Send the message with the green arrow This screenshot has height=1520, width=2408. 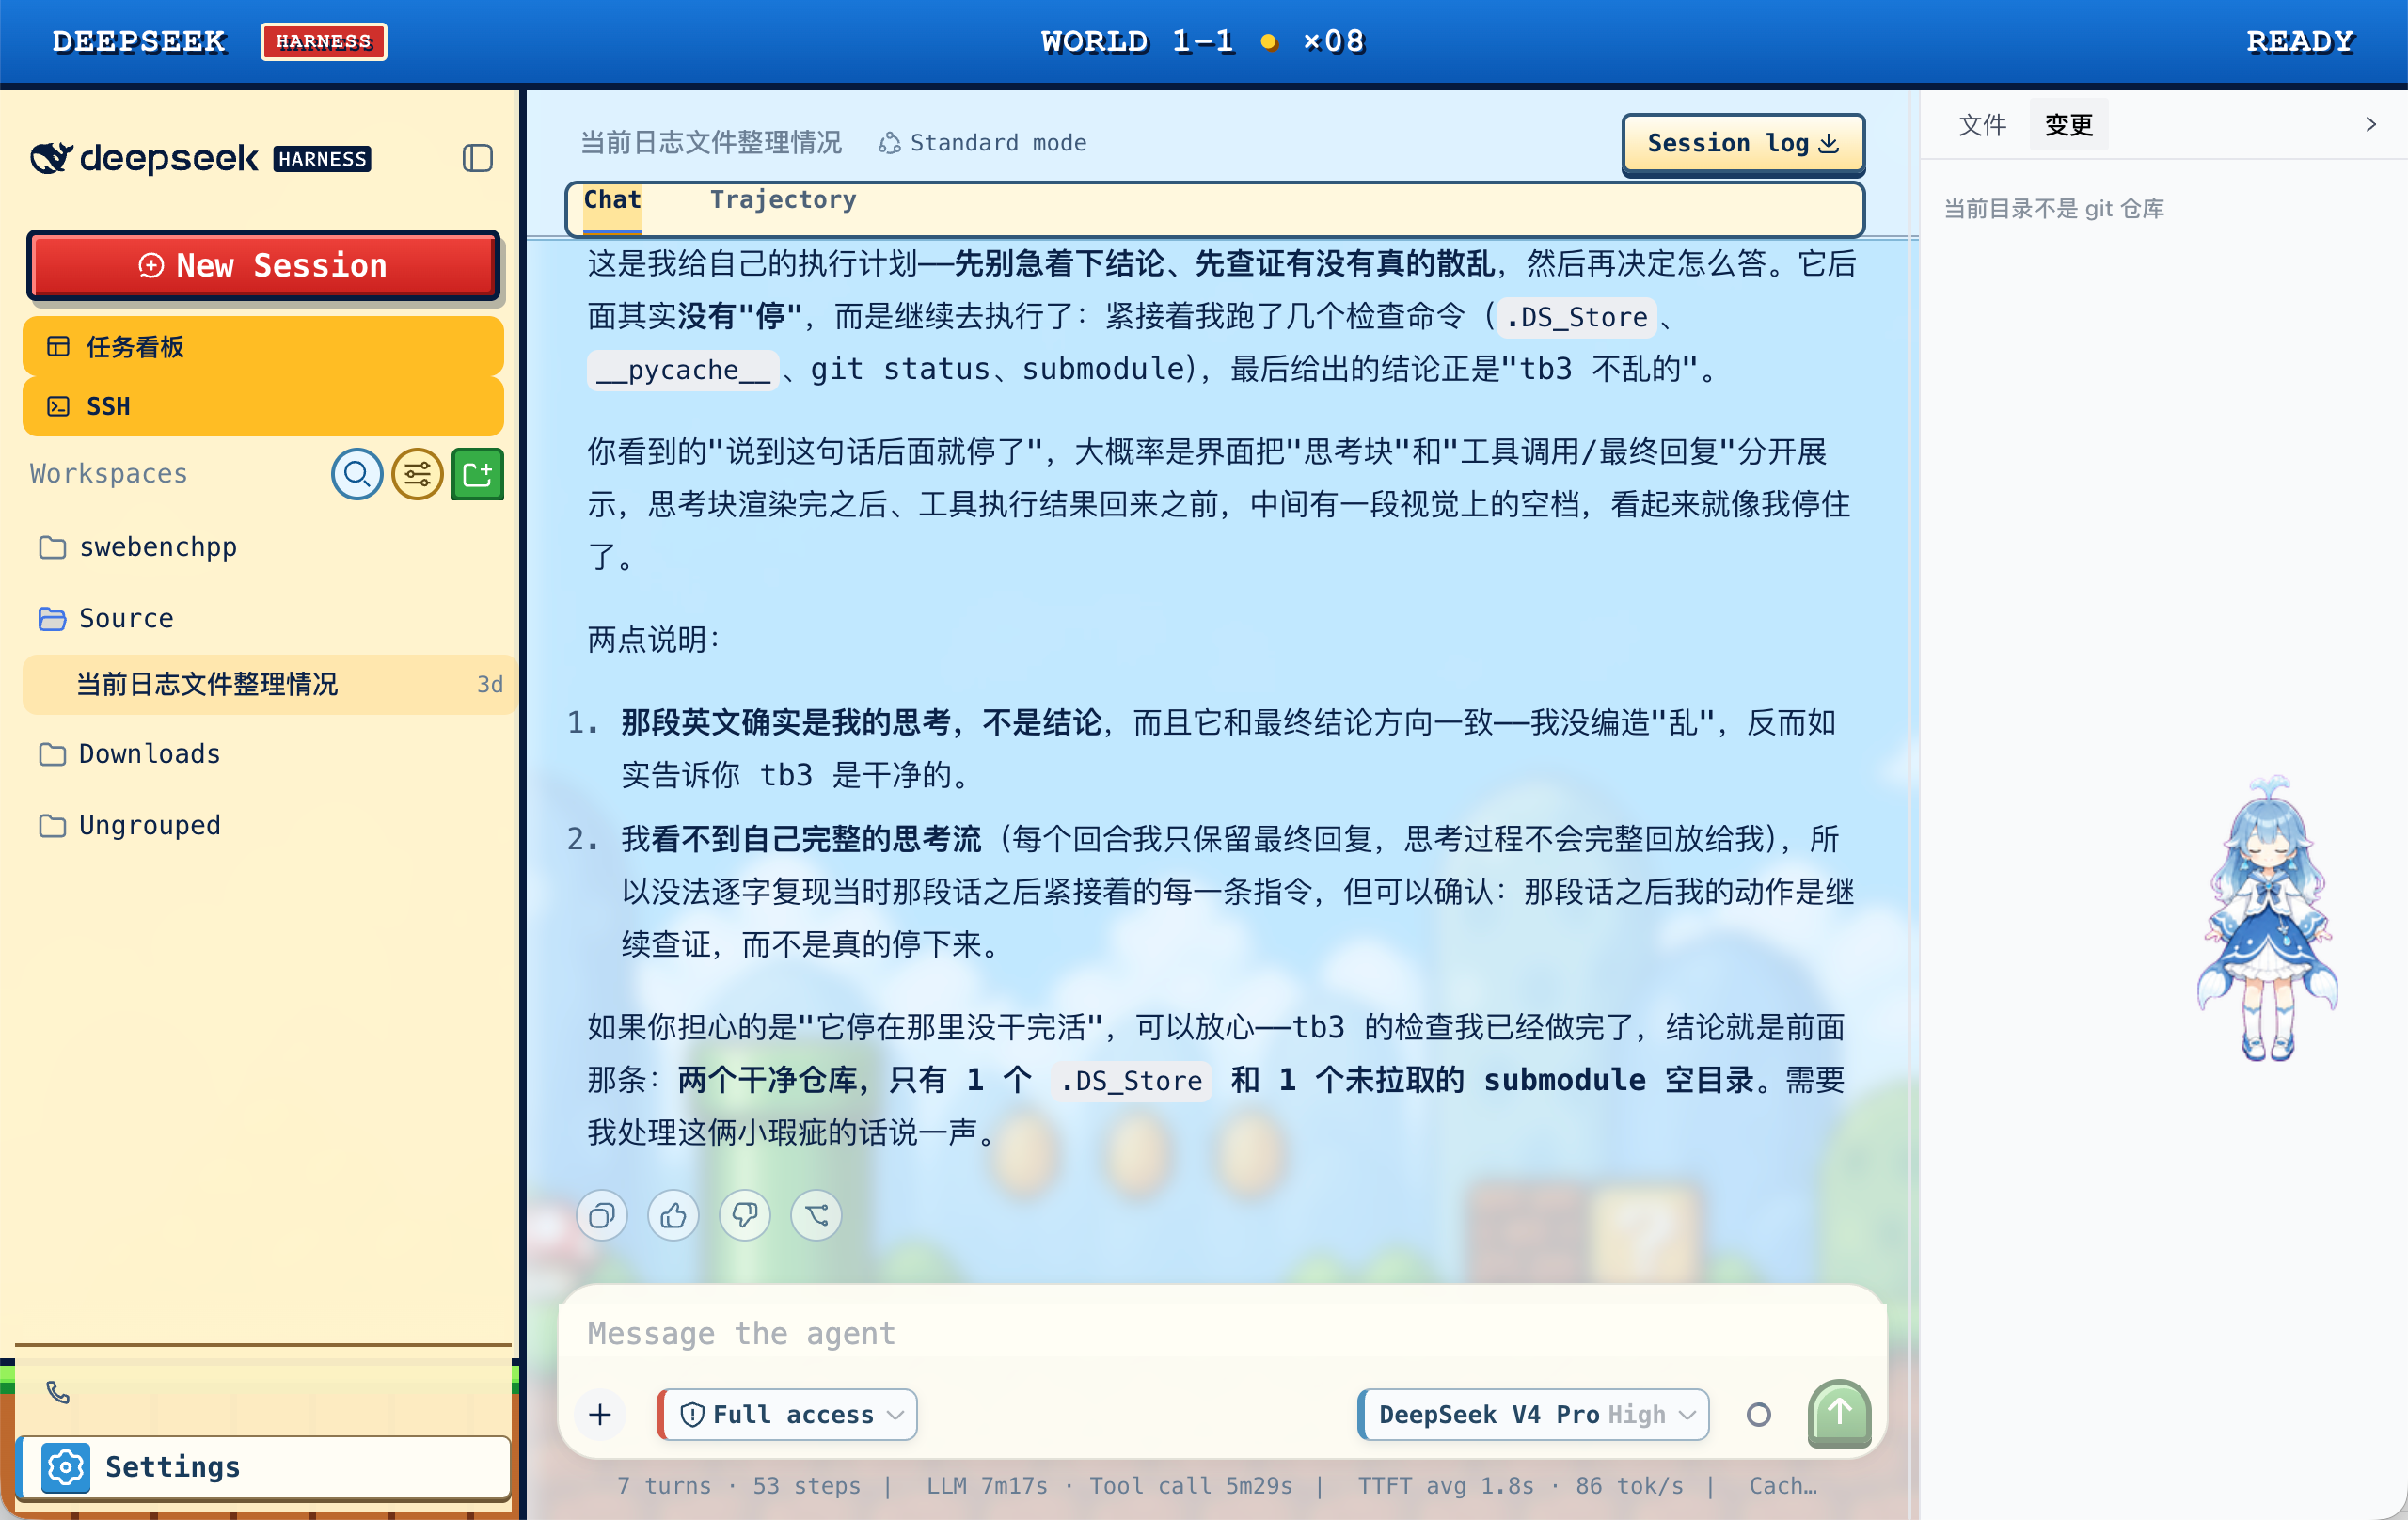tap(1839, 1413)
